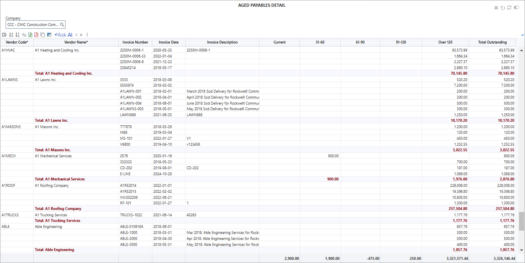Click invoice number LAWN988 in invoice column
Screen dimensions: 525x263
[x=127, y=115]
